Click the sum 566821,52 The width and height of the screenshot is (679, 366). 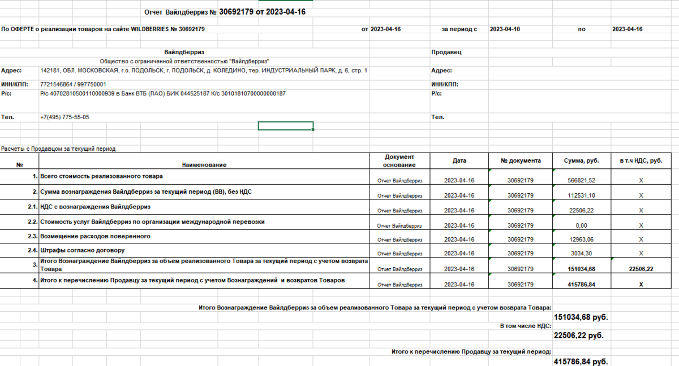(x=581, y=180)
